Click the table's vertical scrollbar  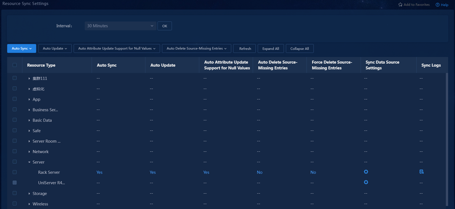pyautogui.click(x=447, y=139)
